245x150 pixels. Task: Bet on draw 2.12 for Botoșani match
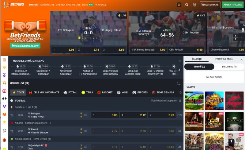click(134, 115)
